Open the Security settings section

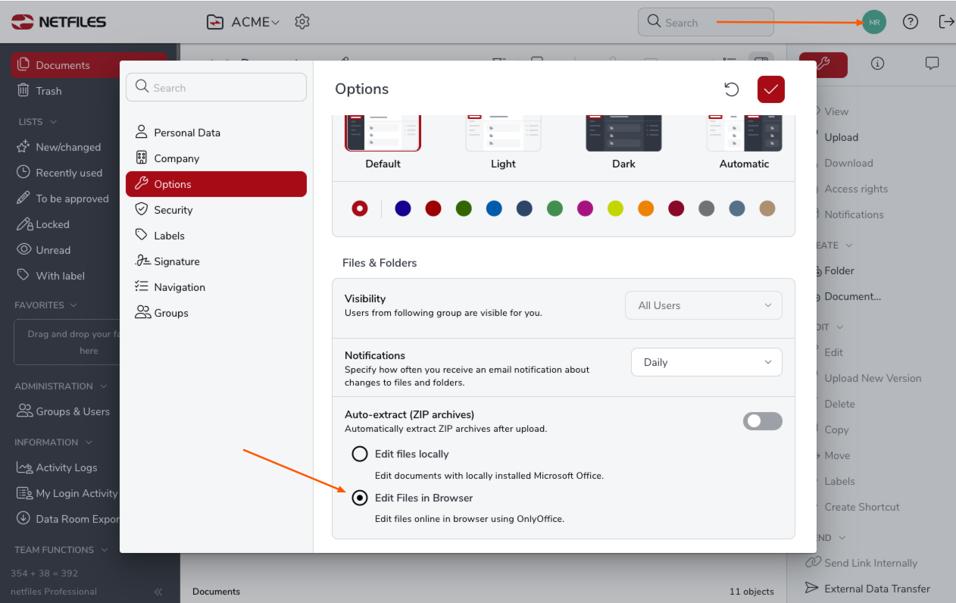click(x=173, y=210)
